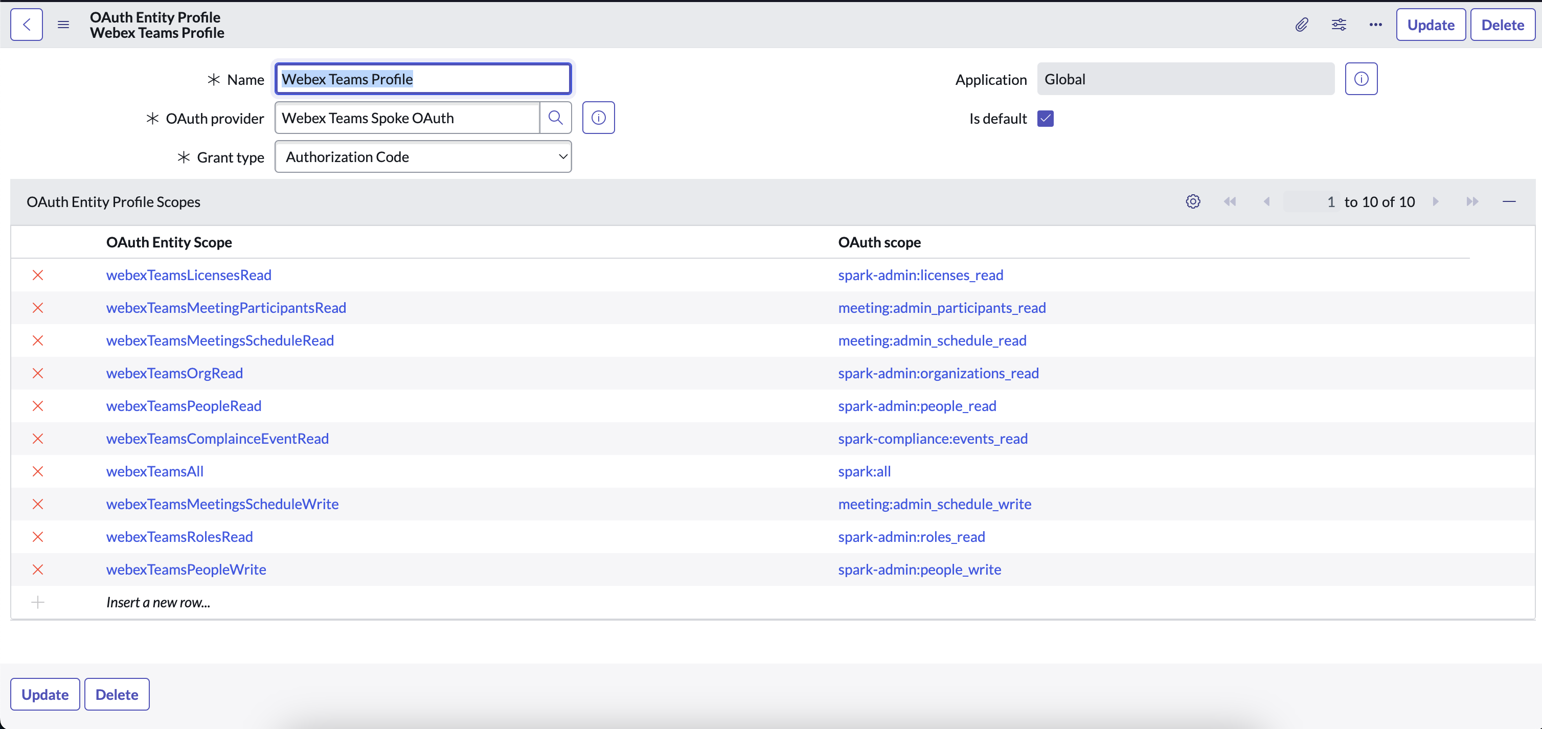Delete the webexTeamsLicensesRead scope row

coord(38,276)
